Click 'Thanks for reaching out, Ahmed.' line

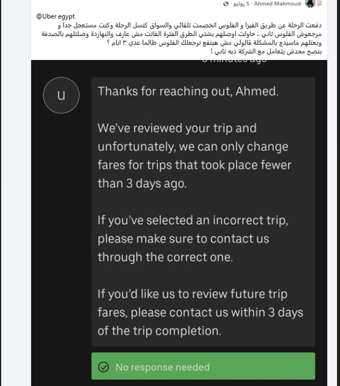coord(188,91)
